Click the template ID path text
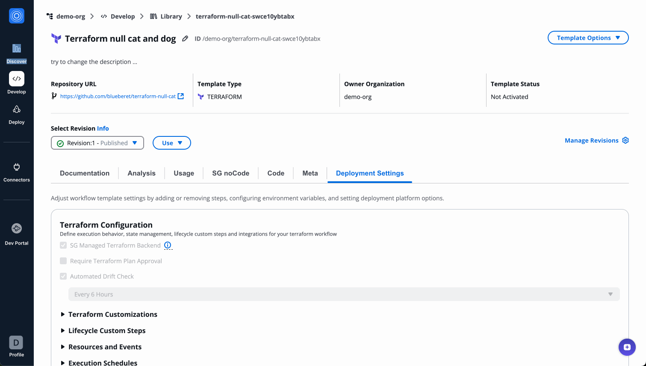This screenshot has width=646, height=366. tap(261, 38)
